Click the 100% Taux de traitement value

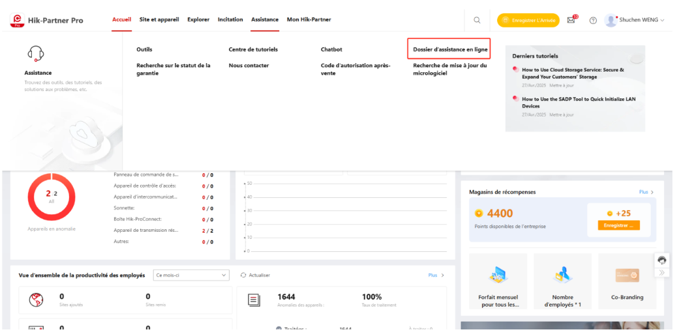click(x=372, y=297)
